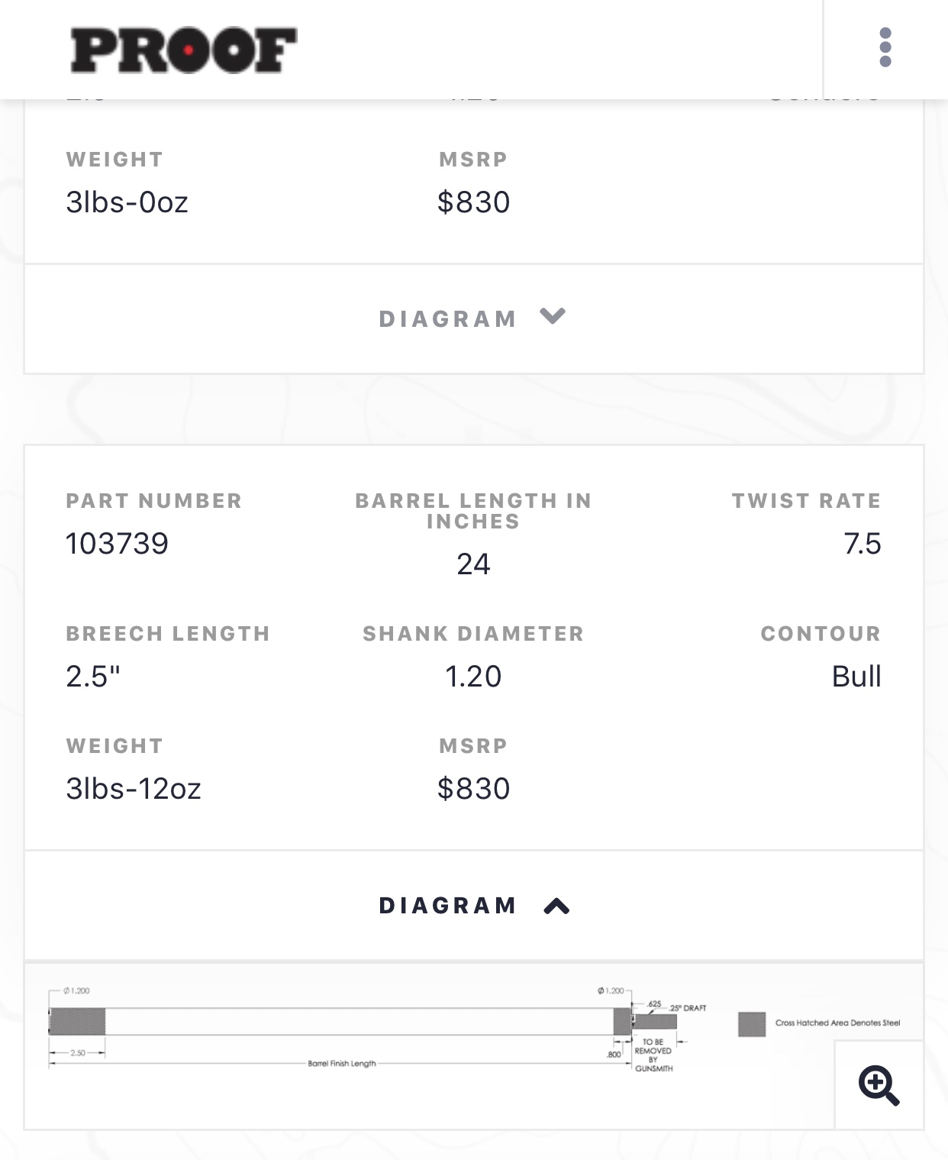Click the twist rate value 7.5
This screenshot has width=948, height=1160.
tap(862, 544)
